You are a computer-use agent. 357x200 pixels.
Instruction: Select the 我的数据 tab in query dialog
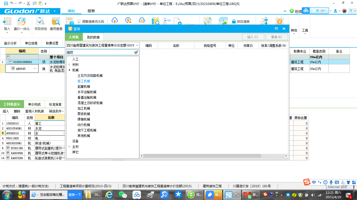click(x=93, y=37)
